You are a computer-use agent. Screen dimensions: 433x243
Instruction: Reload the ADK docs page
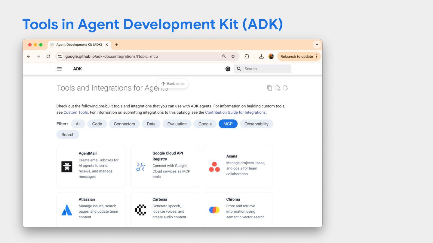[x=48, y=56]
